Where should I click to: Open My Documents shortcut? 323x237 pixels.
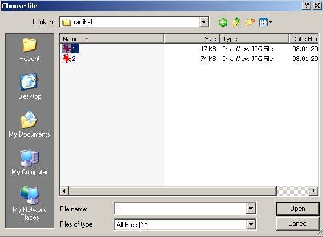(30, 124)
